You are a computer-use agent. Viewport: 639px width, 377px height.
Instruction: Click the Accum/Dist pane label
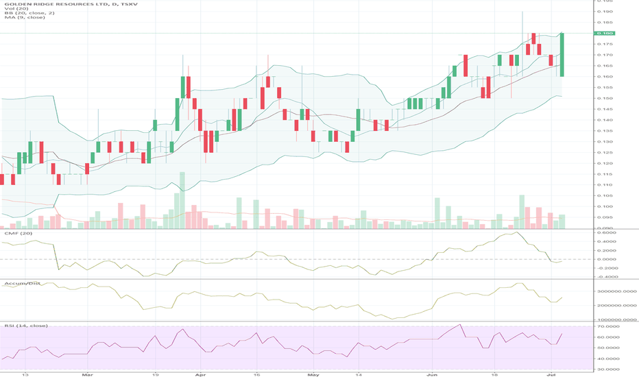pyautogui.click(x=23, y=283)
